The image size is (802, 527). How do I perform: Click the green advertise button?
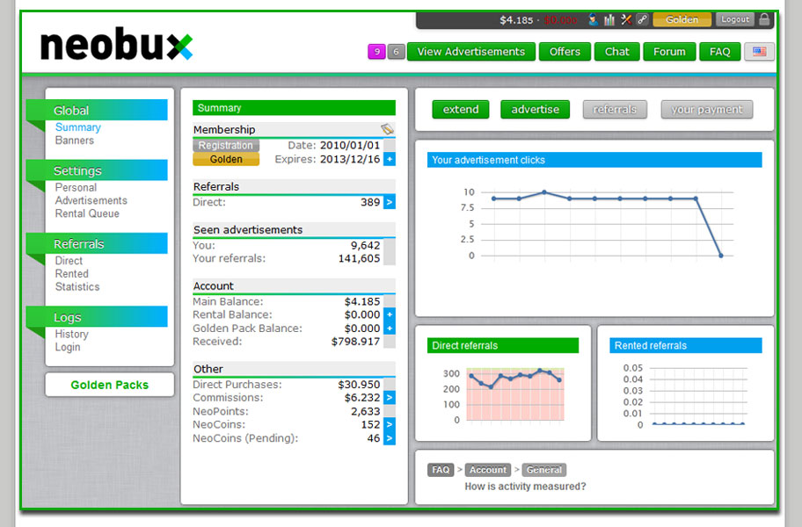[x=535, y=109]
